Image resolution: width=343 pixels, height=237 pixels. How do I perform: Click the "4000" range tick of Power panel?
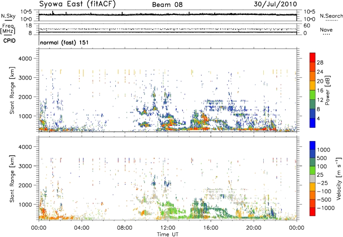pos(25,59)
